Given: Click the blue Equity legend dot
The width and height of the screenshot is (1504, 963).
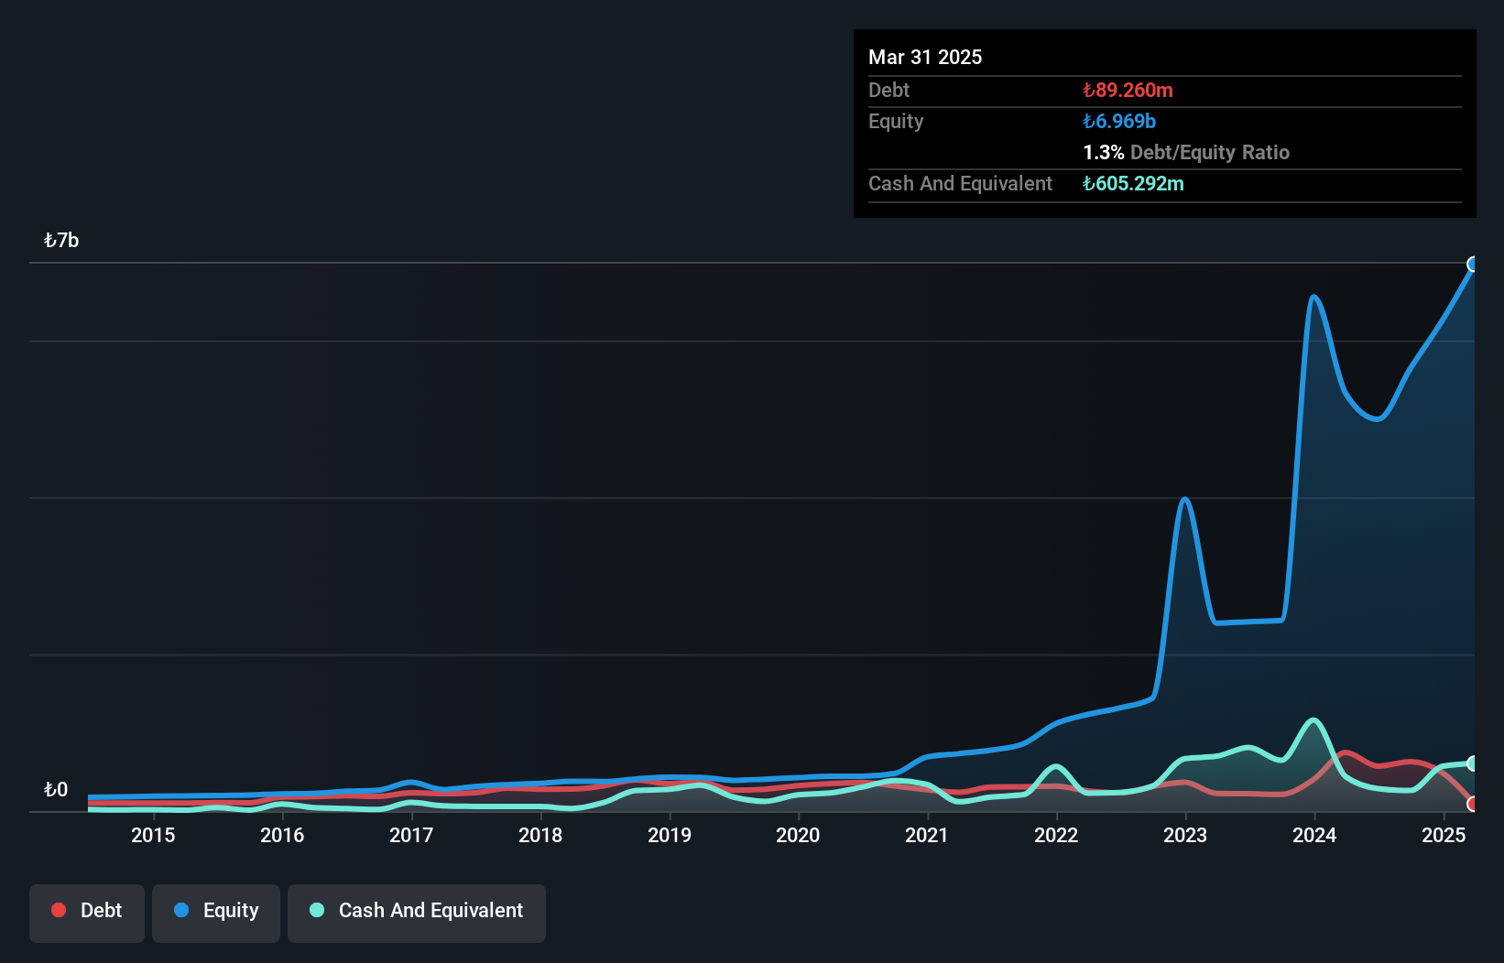Looking at the screenshot, I should point(181,910).
